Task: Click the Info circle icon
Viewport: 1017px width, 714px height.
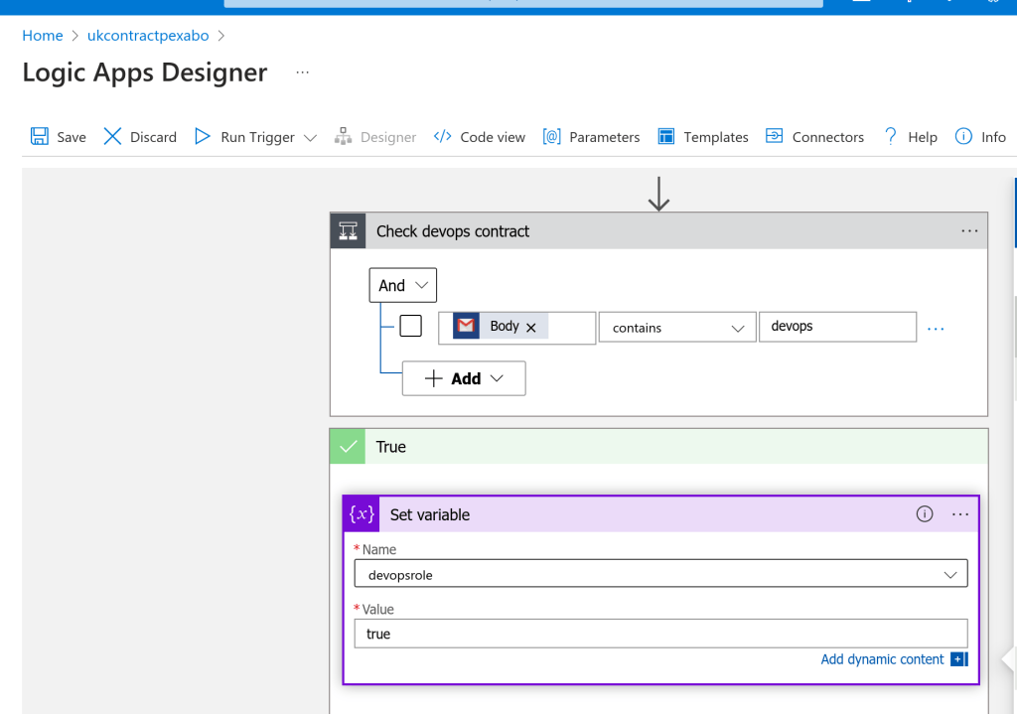Action: pyautogui.click(x=963, y=136)
